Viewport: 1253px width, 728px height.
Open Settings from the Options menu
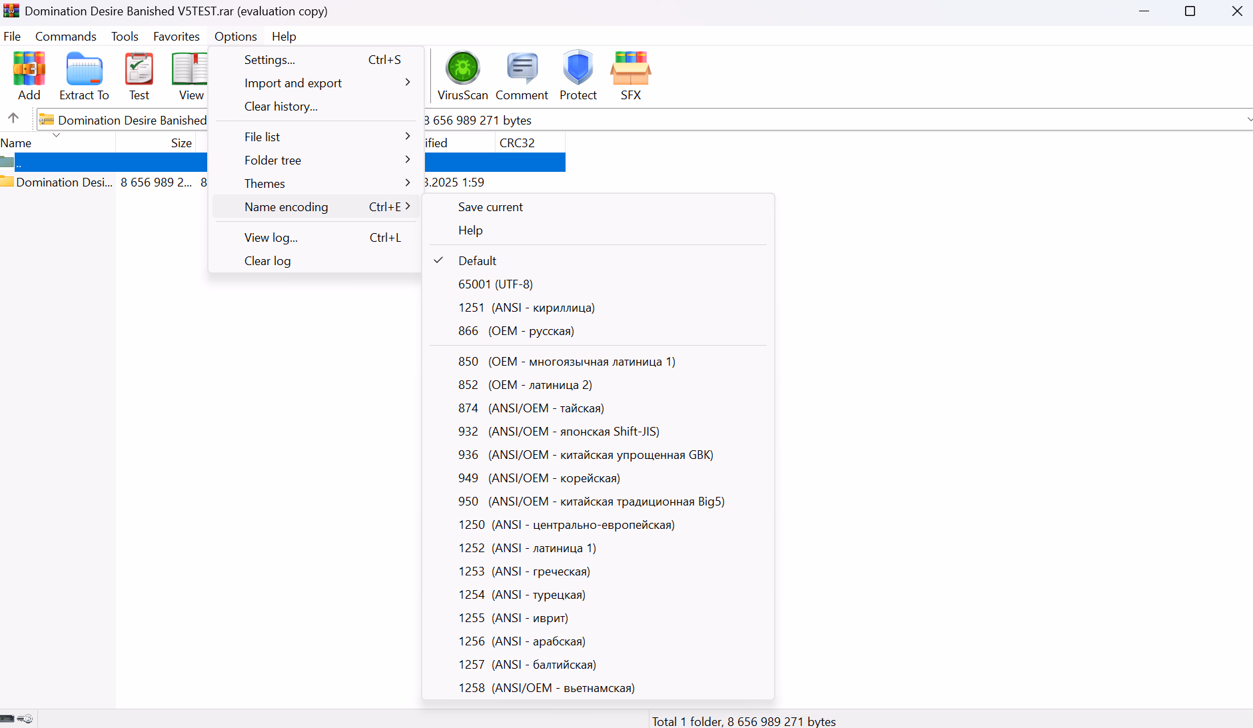[270, 60]
